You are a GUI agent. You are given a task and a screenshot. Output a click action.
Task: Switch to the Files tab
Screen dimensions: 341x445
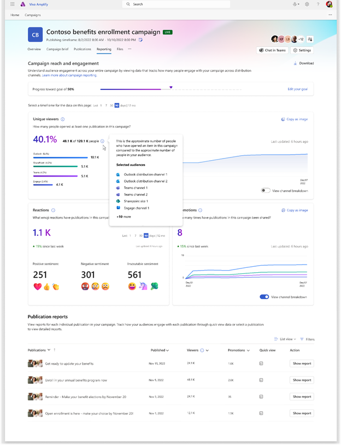click(120, 49)
